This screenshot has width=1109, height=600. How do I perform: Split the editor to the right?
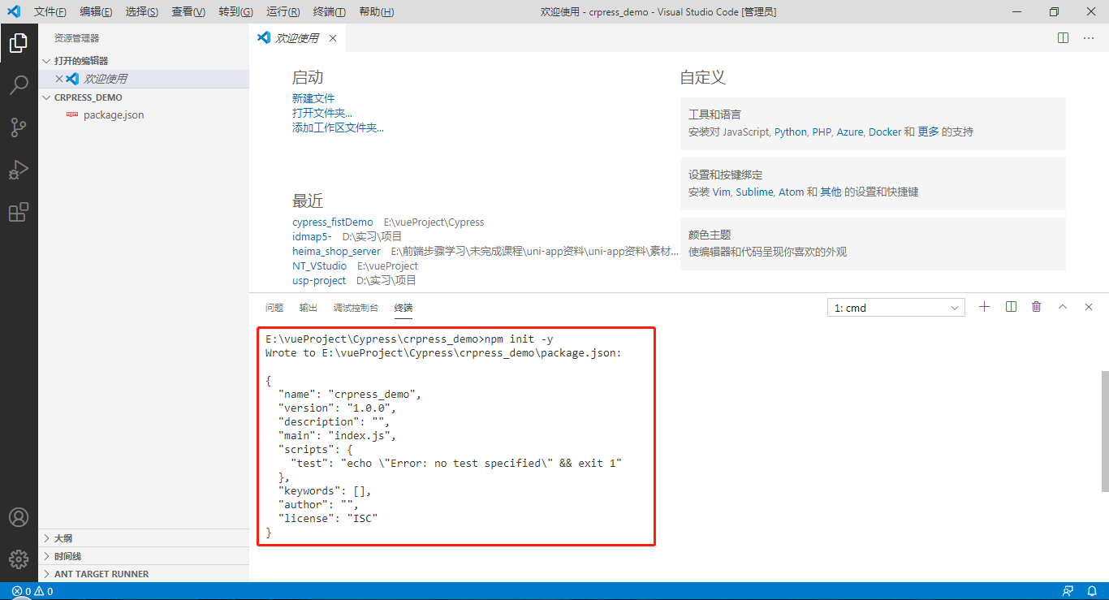pos(1063,38)
